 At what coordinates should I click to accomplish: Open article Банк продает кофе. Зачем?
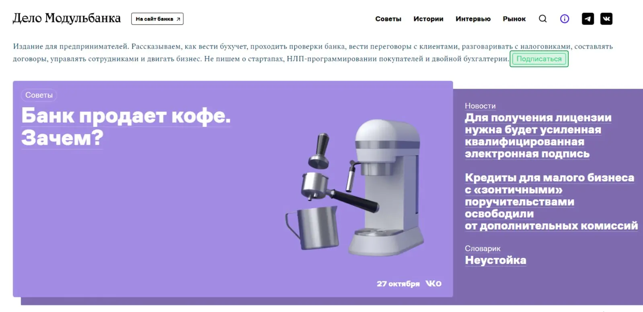coord(126,127)
